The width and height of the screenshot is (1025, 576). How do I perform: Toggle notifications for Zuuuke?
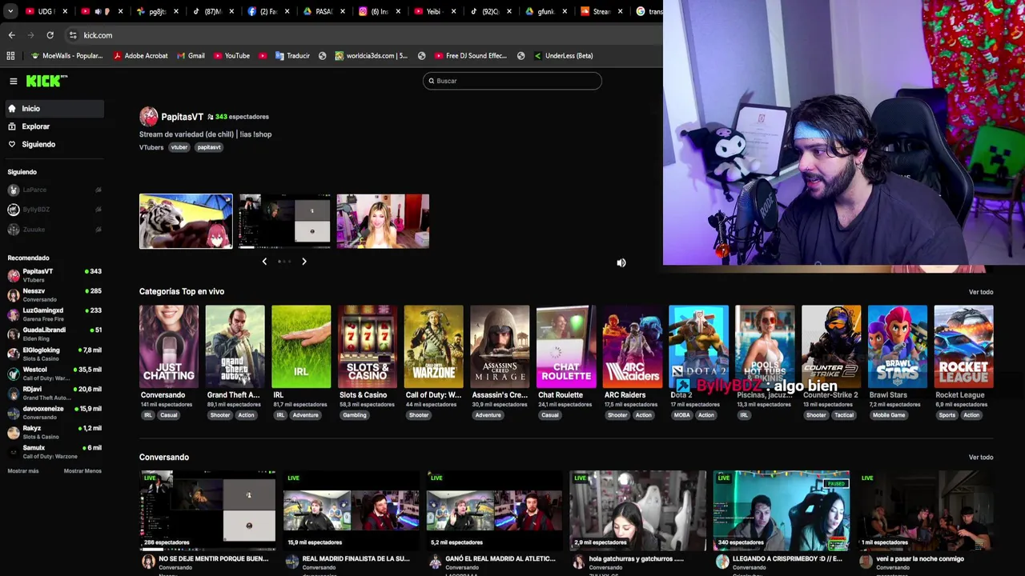pyautogui.click(x=98, y=230)
